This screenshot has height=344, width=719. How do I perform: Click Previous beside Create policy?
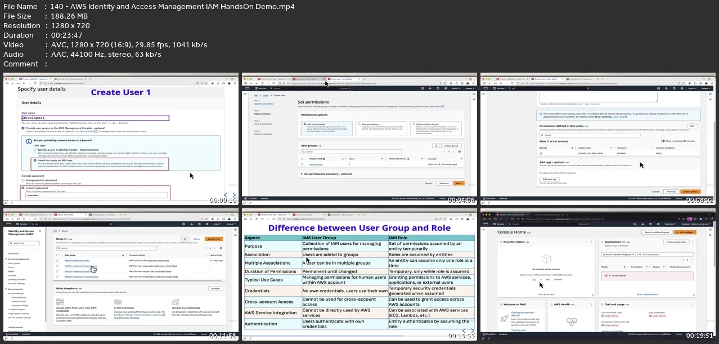click(x=670, y=191)
